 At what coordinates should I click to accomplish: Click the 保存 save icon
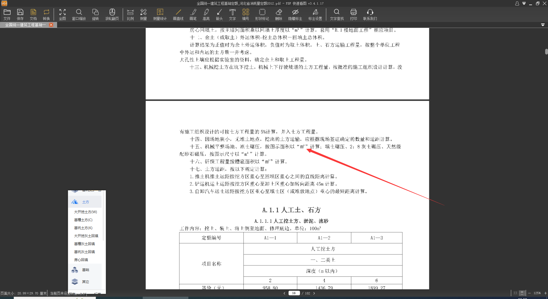[20, 14]
